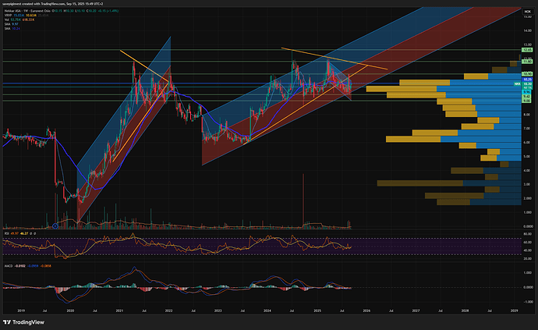Screen dimensions: 538x330
Task: Click 2028 on the time axis
Action: [x=465, y=310]
